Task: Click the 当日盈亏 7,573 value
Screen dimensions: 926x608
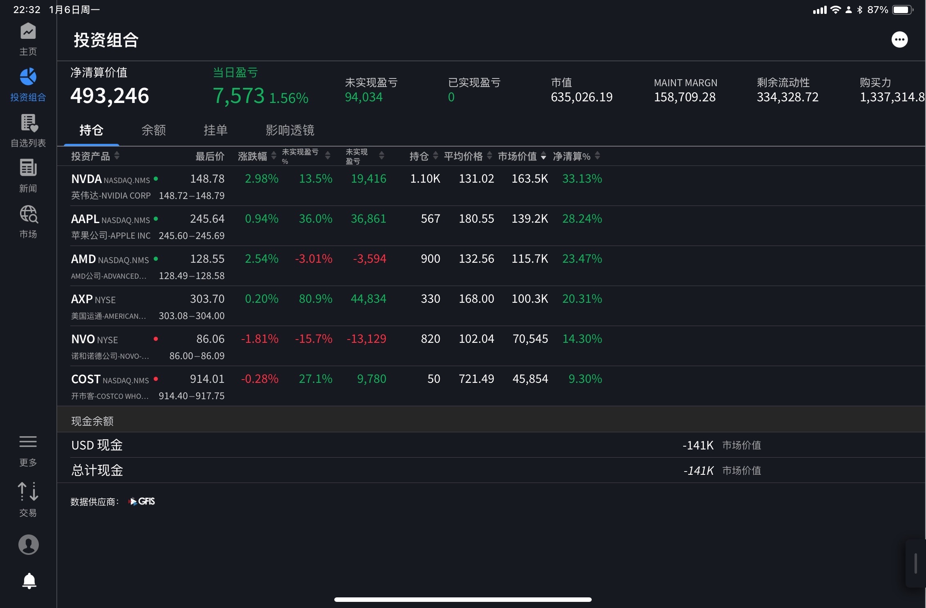Action: [239, 96]
